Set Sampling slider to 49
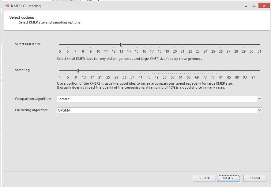The height and width of the screenshot is (187, 271). point(156,71)
